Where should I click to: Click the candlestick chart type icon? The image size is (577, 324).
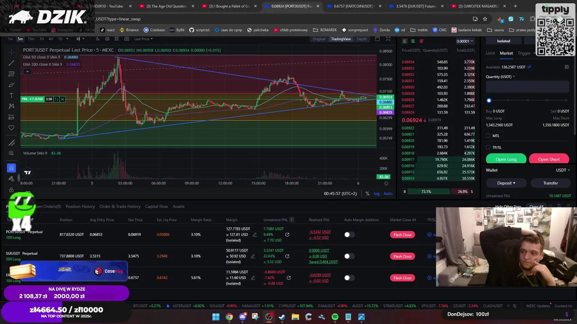pos(78,39)
